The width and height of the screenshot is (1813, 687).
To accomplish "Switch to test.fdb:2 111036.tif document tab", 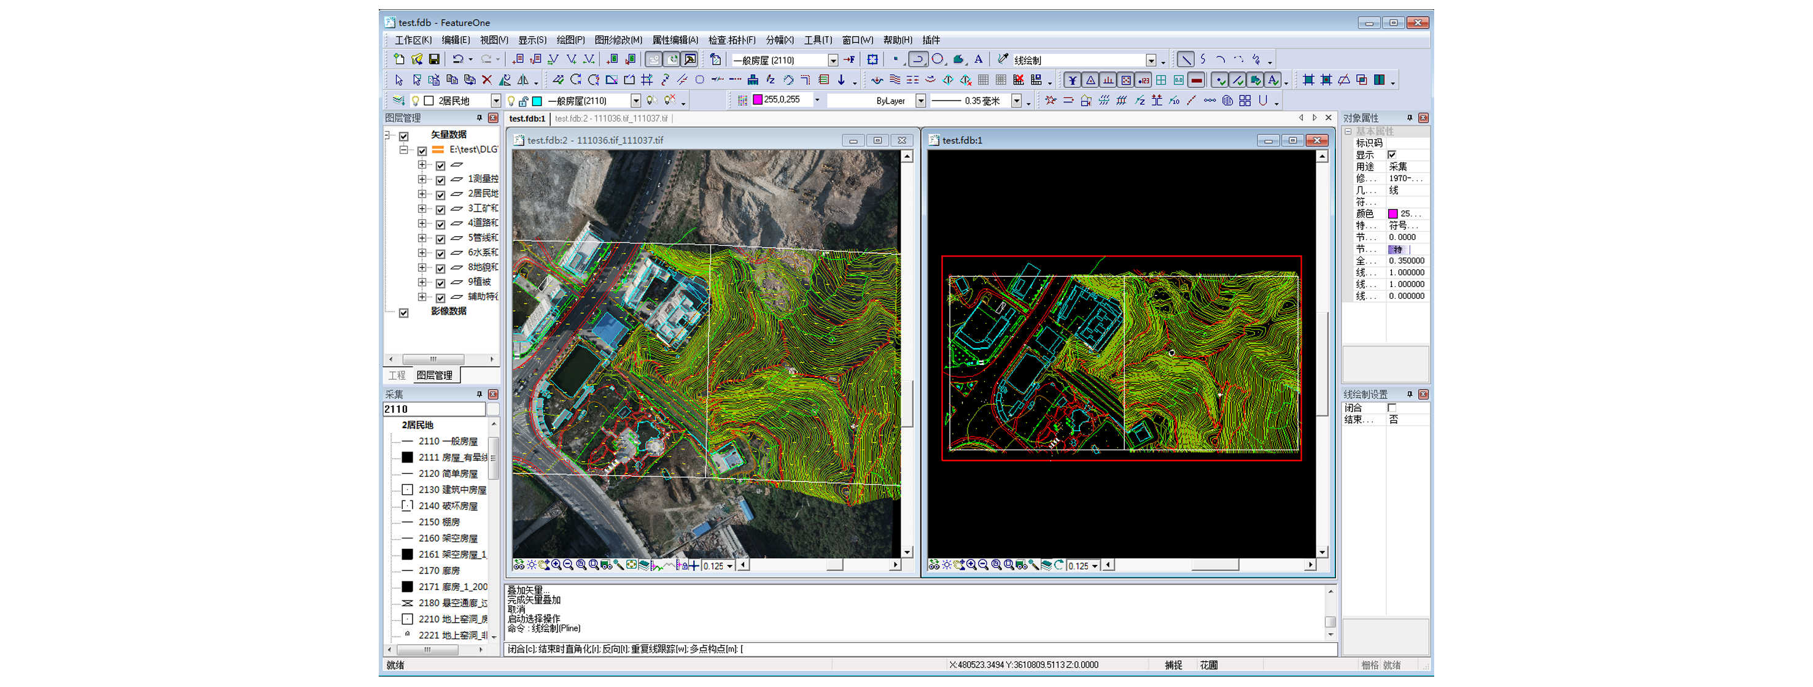I will [x=611, y=119].
